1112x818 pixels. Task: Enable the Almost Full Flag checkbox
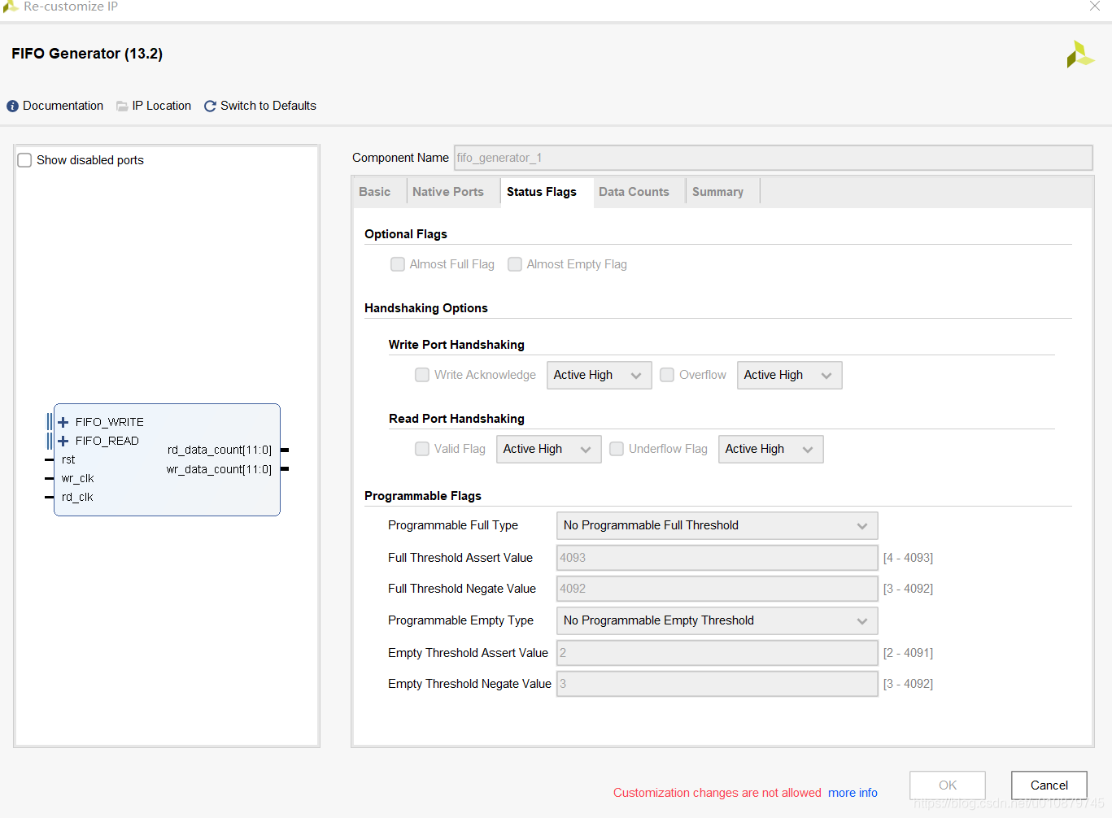[x=398, y=264]
